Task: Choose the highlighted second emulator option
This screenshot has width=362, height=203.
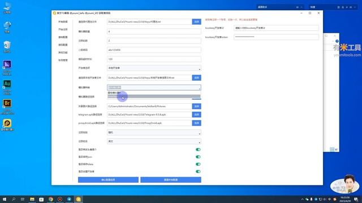Action: 154,96
